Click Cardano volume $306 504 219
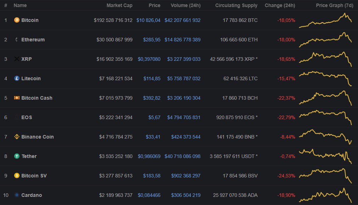Viewport: 358px width, 205px height. click(x=186, y=195)
